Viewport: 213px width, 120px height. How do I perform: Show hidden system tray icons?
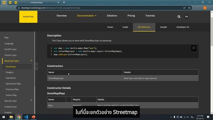click(171, 117)
